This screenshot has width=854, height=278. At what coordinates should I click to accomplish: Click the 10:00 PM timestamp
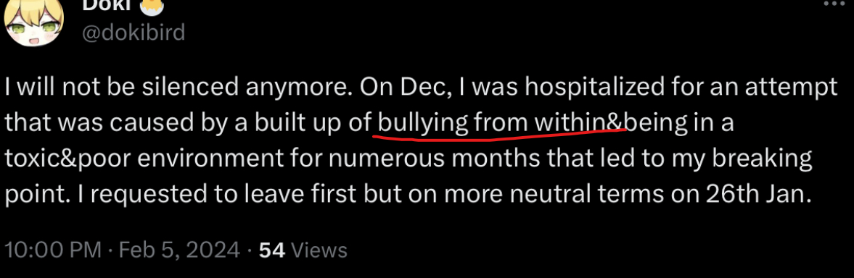[x=53, y=250]
